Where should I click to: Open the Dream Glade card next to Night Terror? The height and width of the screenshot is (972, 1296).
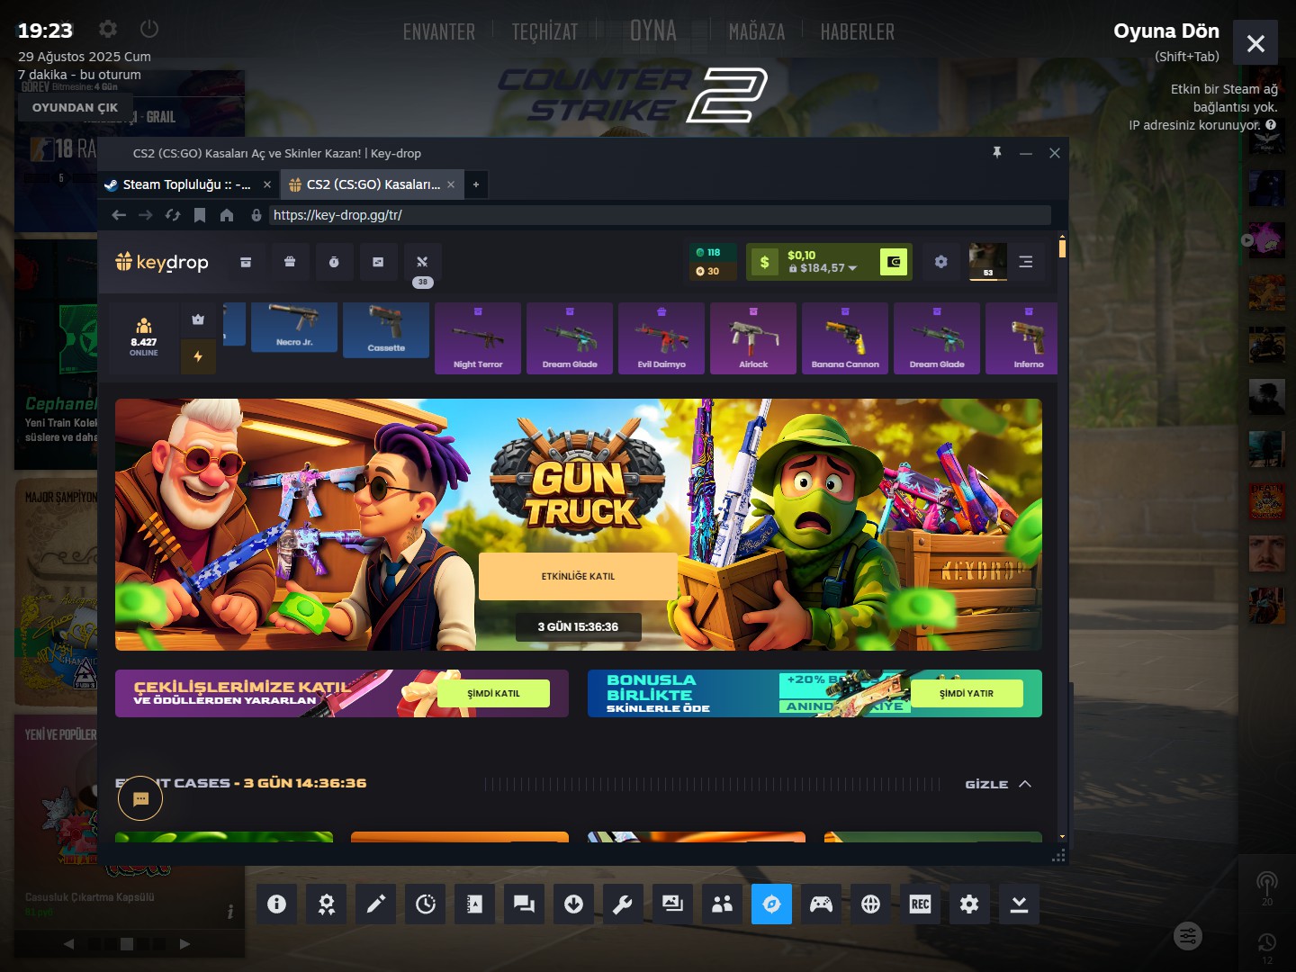(570, 337)
